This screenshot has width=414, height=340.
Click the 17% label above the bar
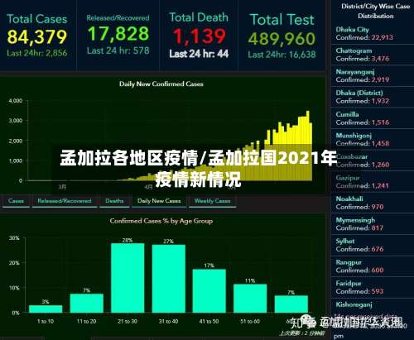209,266
